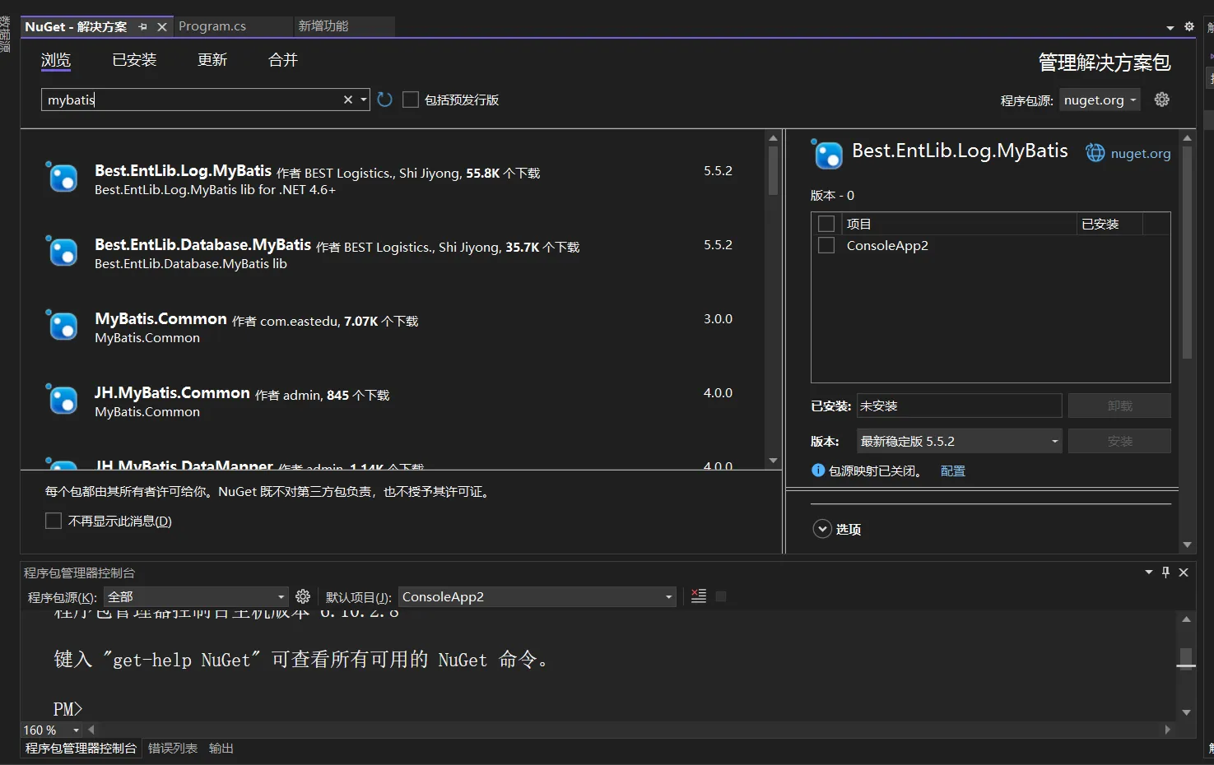The width and height of the screenshot is (1214, 765).
Task: Stop command execution in console
Action: tap(721, 596)
